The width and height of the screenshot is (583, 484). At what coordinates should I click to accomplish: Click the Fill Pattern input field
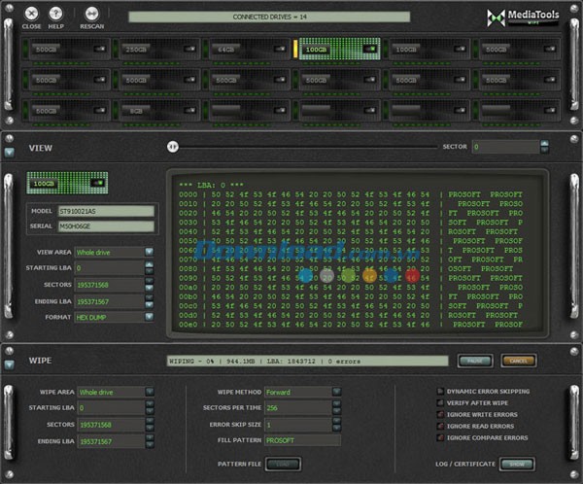click(x=303, y=439)
